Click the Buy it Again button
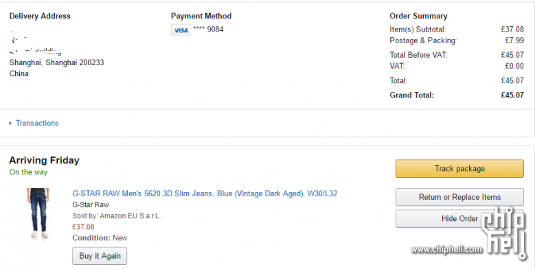The image size is (535, 269). [x=100, y=256]
